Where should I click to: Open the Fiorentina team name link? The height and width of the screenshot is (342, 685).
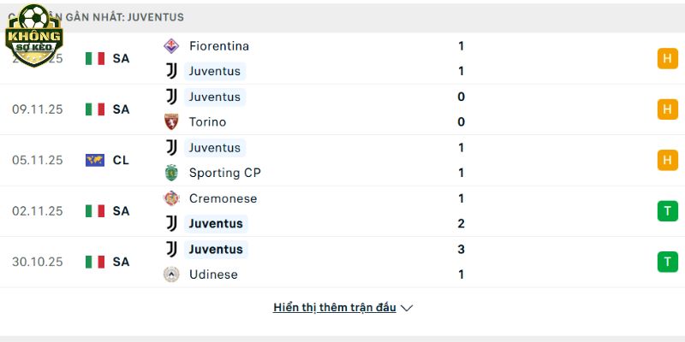(x=218, y=45)
